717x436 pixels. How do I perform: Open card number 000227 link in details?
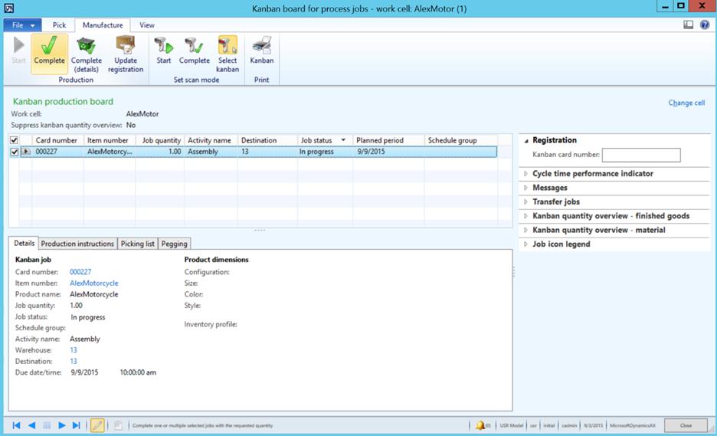click(80, 272)
